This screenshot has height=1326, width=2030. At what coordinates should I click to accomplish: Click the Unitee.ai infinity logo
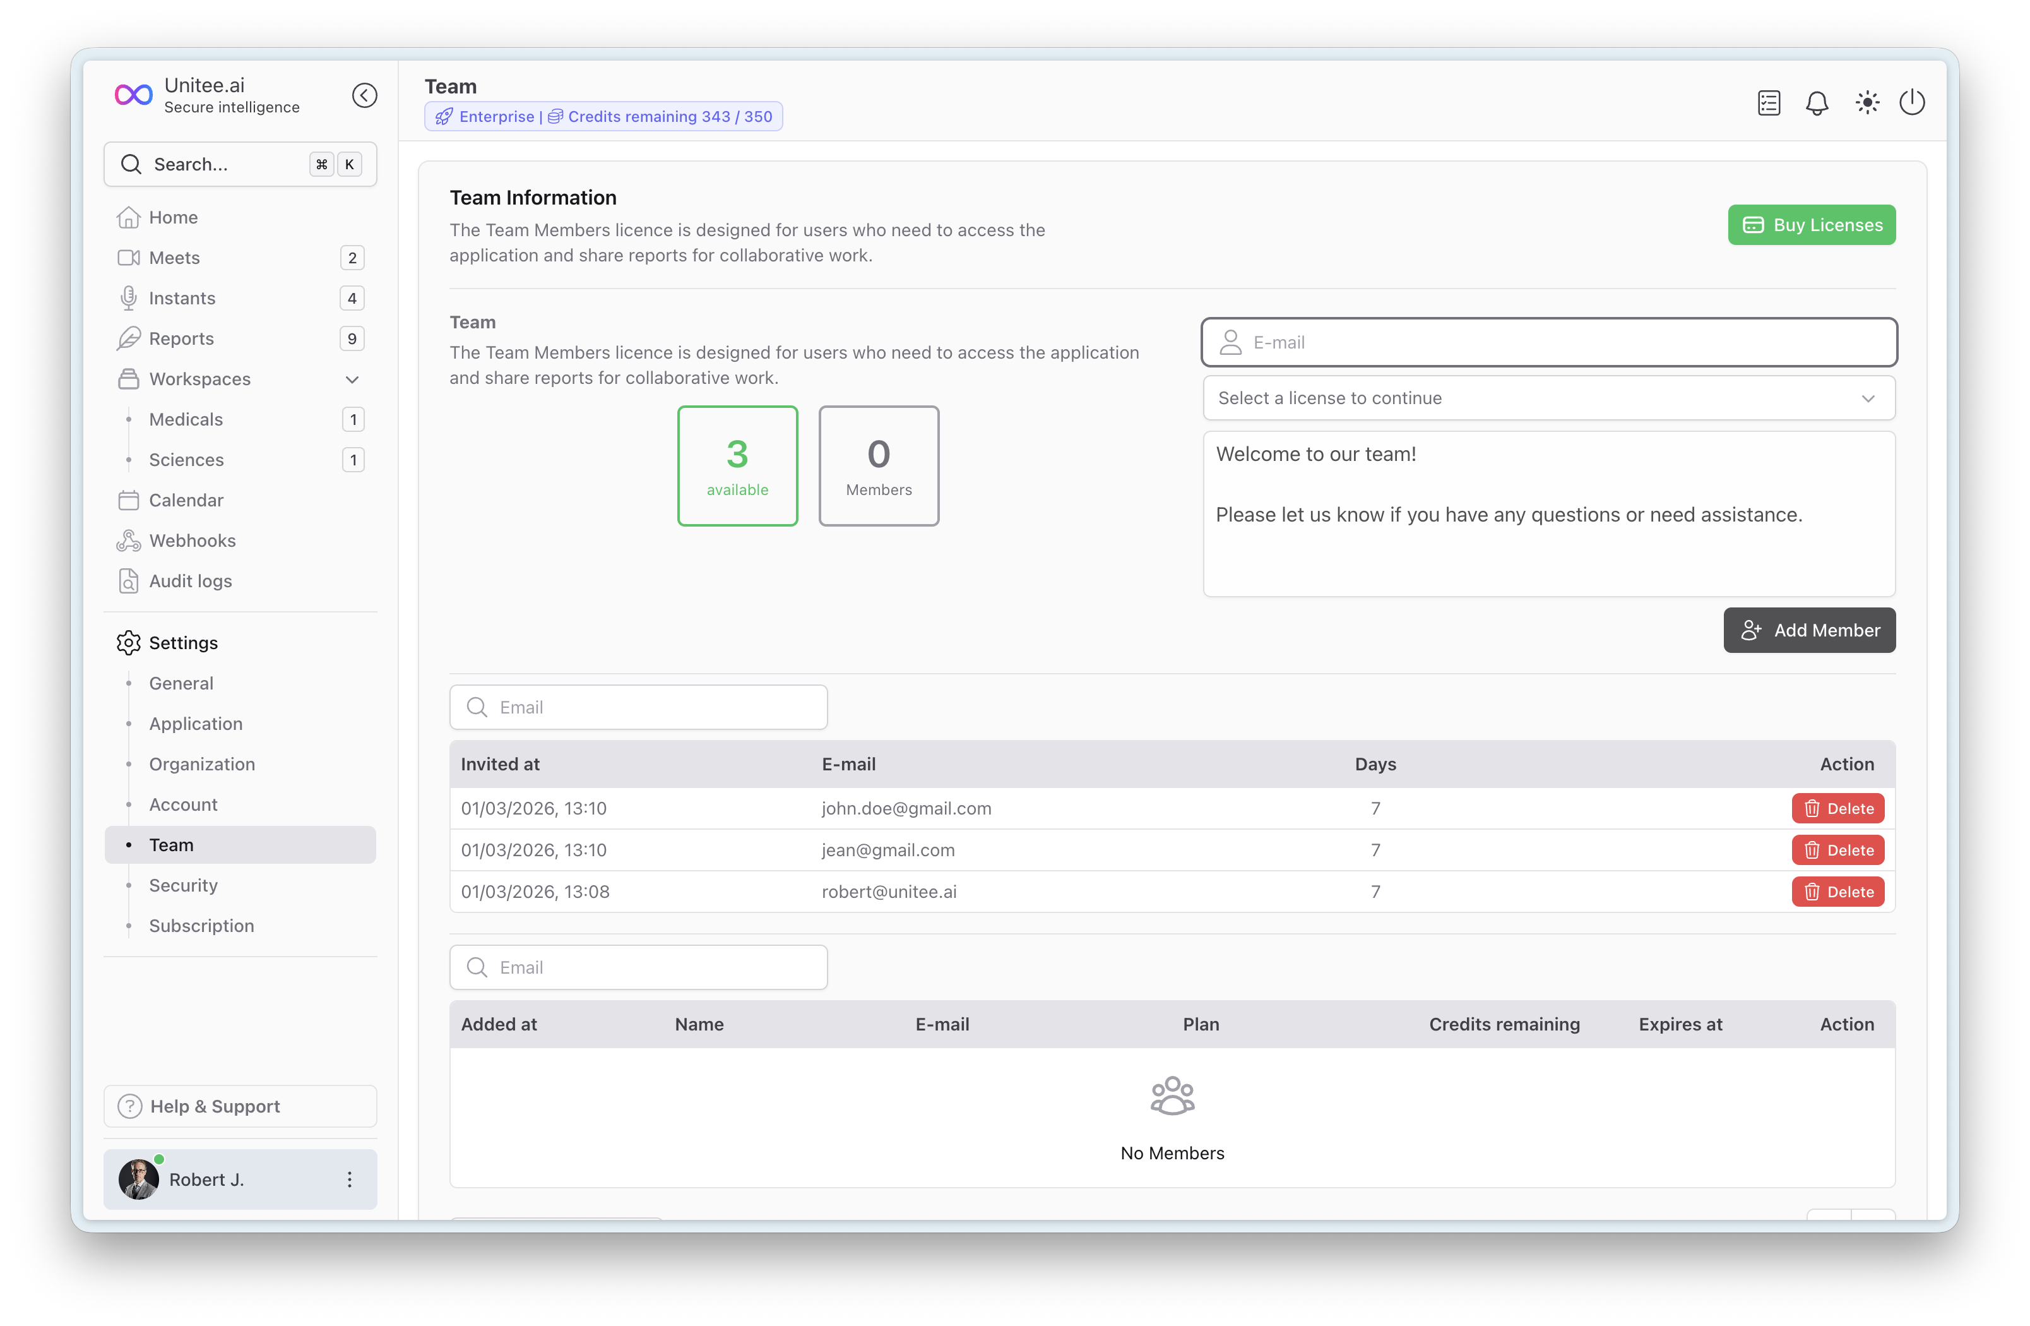(134, 95)
